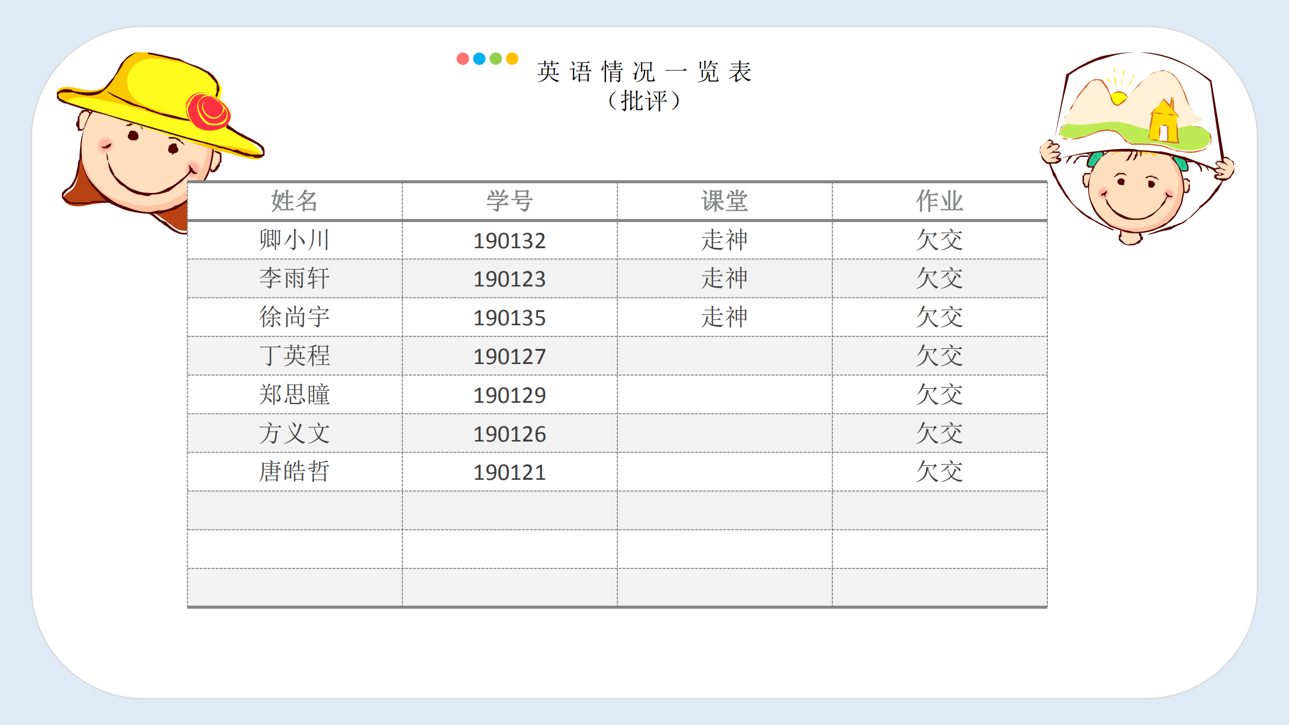Screen dimensions: 1289x725
Task: Click the 学号 column header
Action: point(510,201)
